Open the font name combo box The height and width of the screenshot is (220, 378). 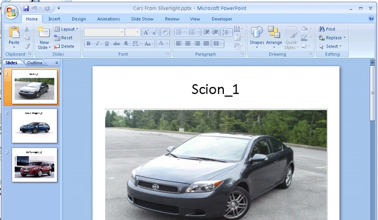point(104,32)
